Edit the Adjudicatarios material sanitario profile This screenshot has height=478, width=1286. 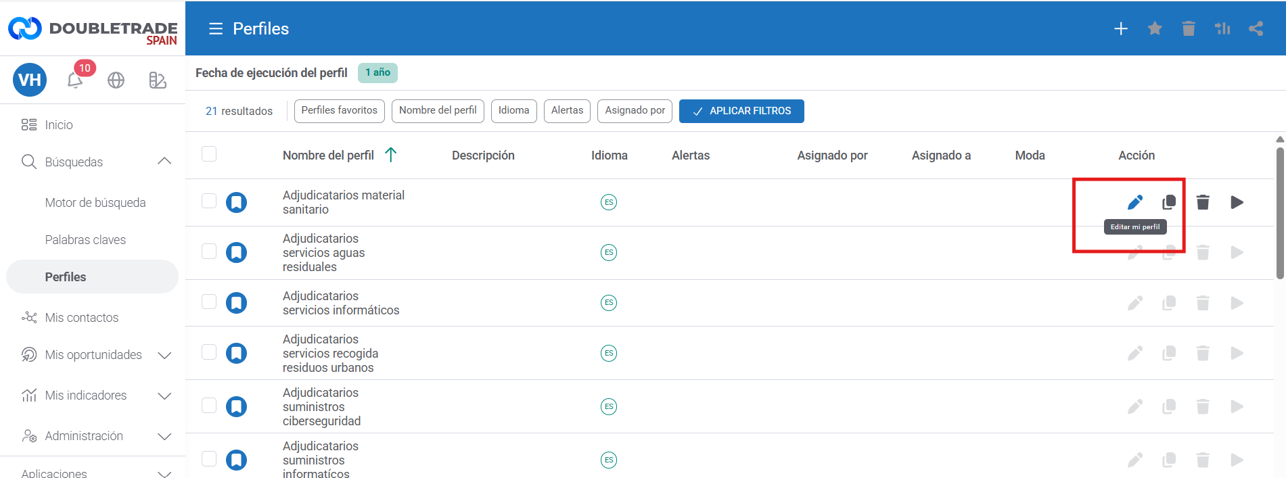tap(1135, 202)
